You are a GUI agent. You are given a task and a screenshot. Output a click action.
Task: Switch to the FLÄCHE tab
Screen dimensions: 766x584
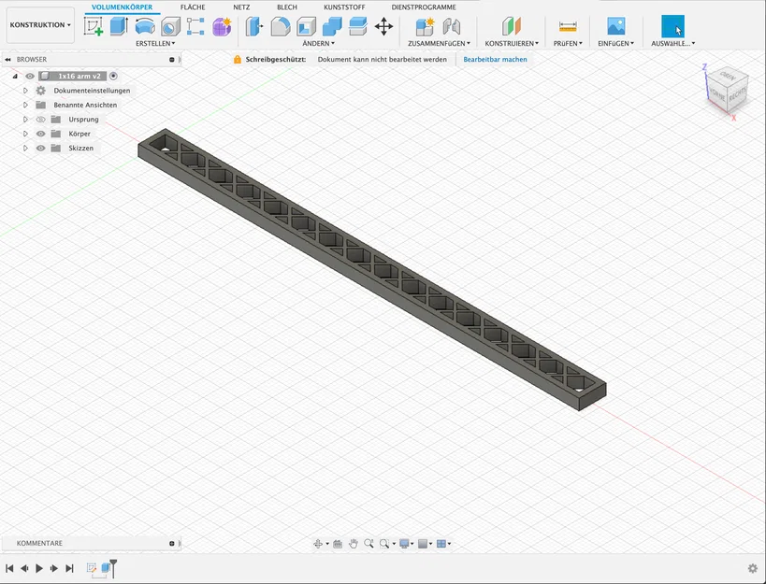[193, 7]
